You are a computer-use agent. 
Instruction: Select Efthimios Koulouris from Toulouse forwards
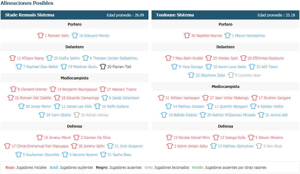(266, 58)
